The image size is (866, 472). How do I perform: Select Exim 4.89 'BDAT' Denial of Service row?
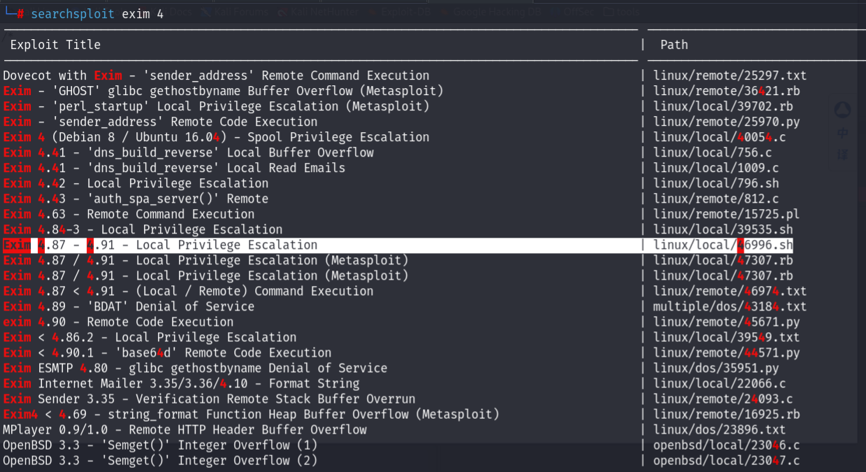pos(129,306)
